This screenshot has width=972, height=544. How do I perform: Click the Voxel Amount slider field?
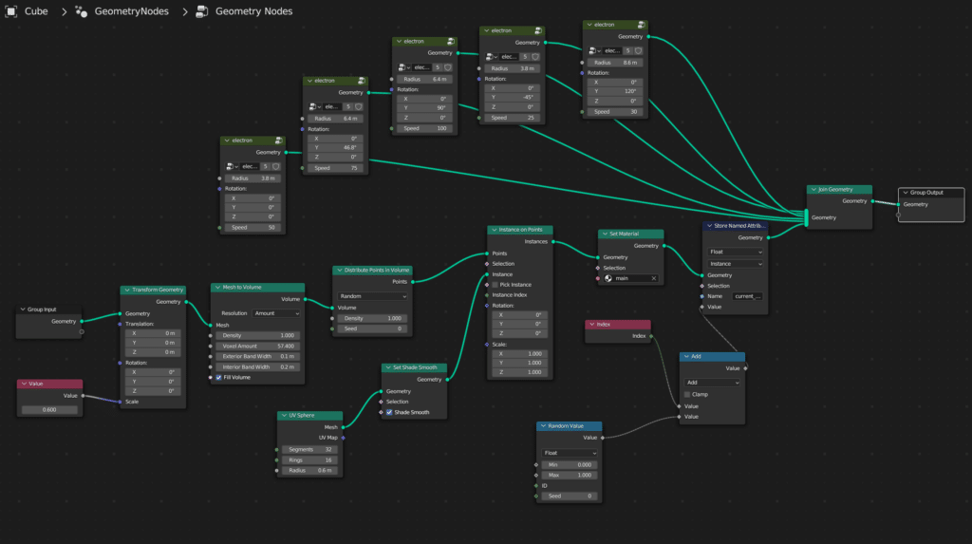tap(258, 346)
